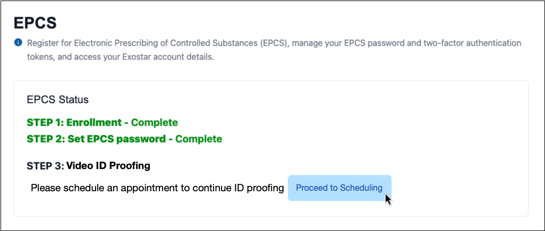
Task: Click the 'Please schedule an appointment' message
Action: [x=157, y=188]
